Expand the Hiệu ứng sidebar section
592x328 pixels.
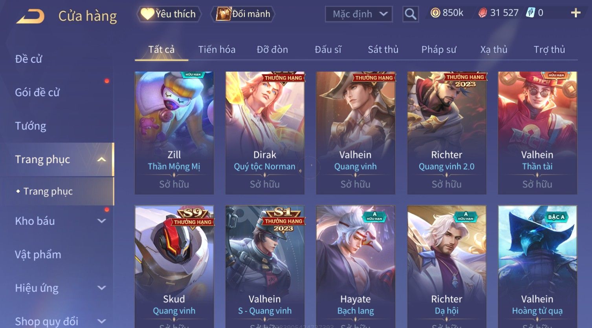pyautogui.click(x=101, y=288)
